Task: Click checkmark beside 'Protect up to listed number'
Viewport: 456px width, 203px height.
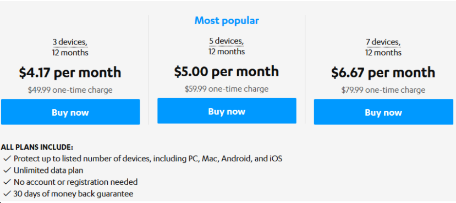Action: [7, 159]
